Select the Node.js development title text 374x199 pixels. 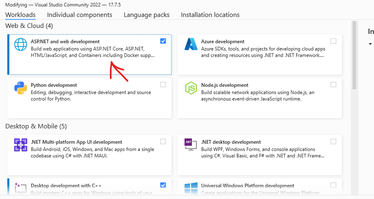pyautogui.click(x=225, y=85)
